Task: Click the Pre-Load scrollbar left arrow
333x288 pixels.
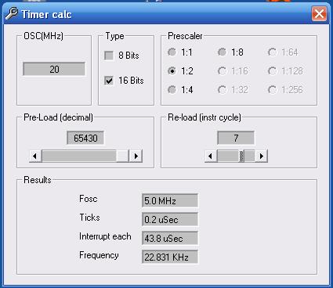Action: point(35,156)
